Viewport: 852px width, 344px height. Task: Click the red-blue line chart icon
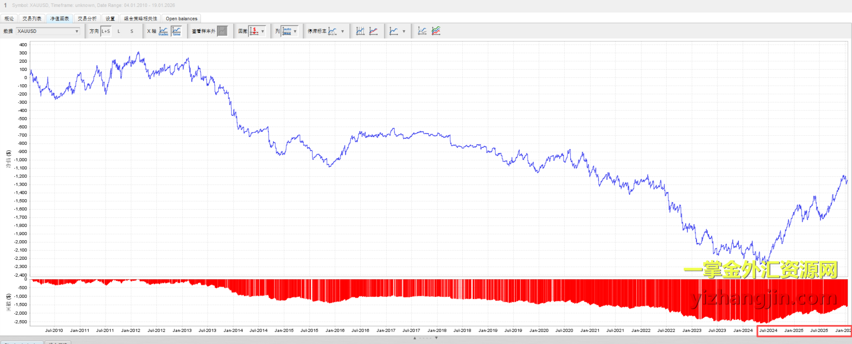pos(373,31)
